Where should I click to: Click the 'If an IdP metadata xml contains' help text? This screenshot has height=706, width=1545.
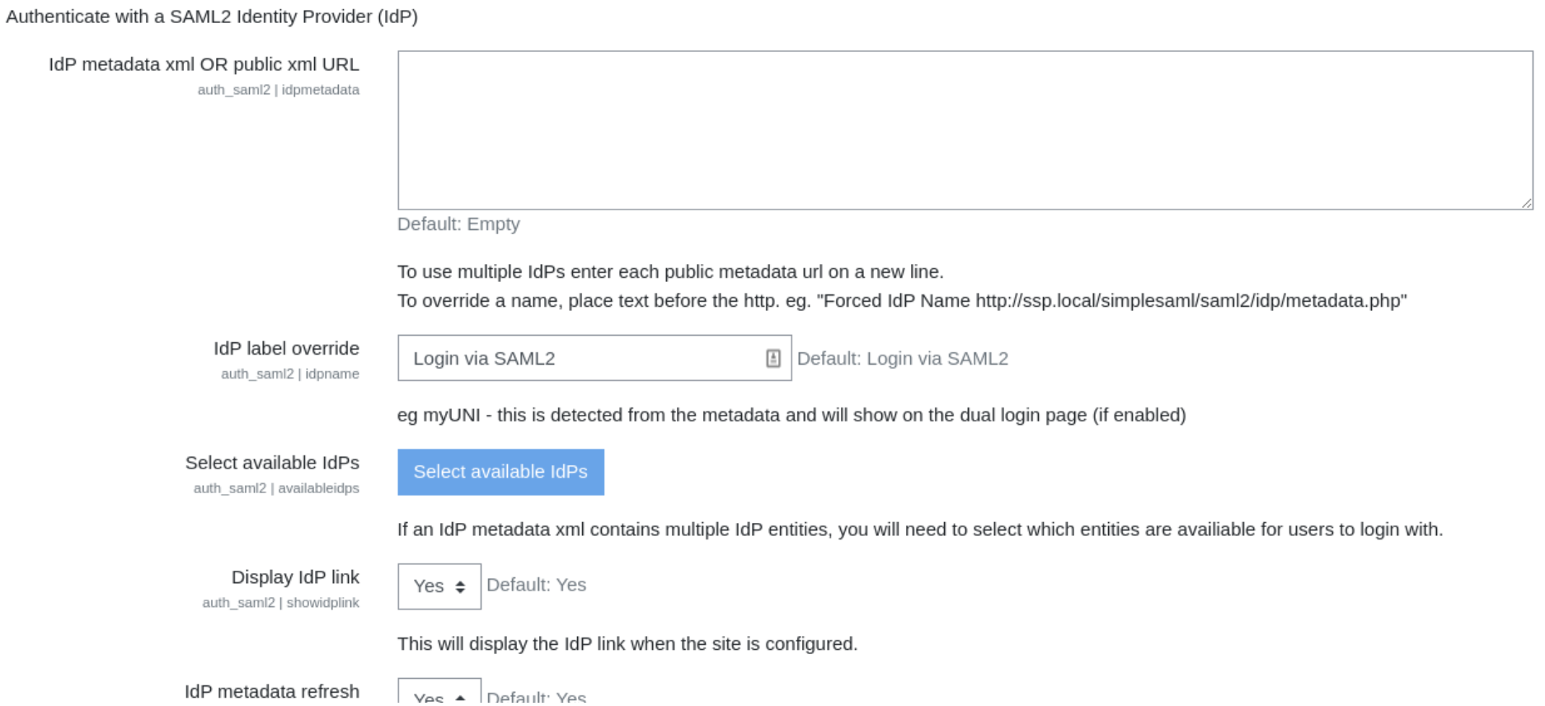920,529
